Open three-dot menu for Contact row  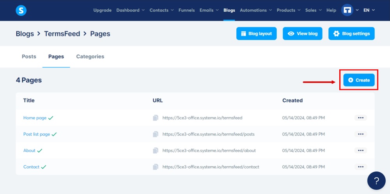pos(361,167)
